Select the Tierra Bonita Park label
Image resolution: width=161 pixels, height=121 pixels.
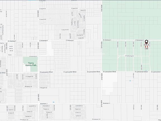(x=31, y=64)
